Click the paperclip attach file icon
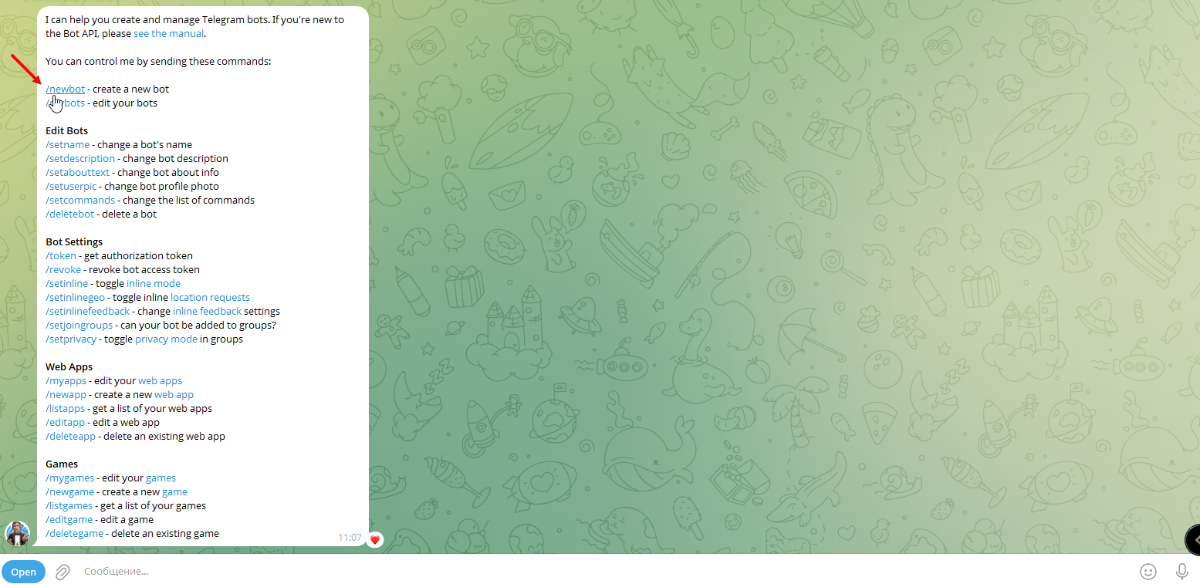The image size is (1200, 584). point(63,572)
